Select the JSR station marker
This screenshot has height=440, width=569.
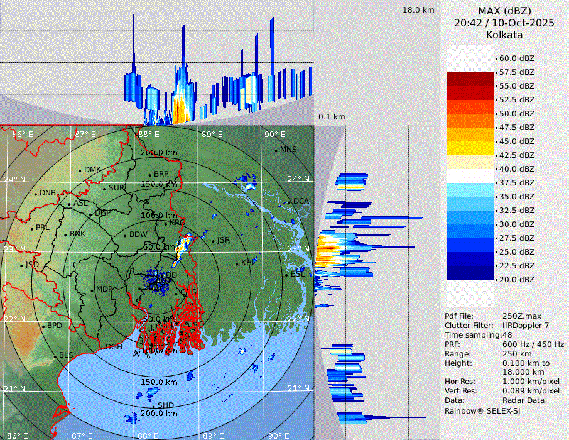tap(214, 241)
